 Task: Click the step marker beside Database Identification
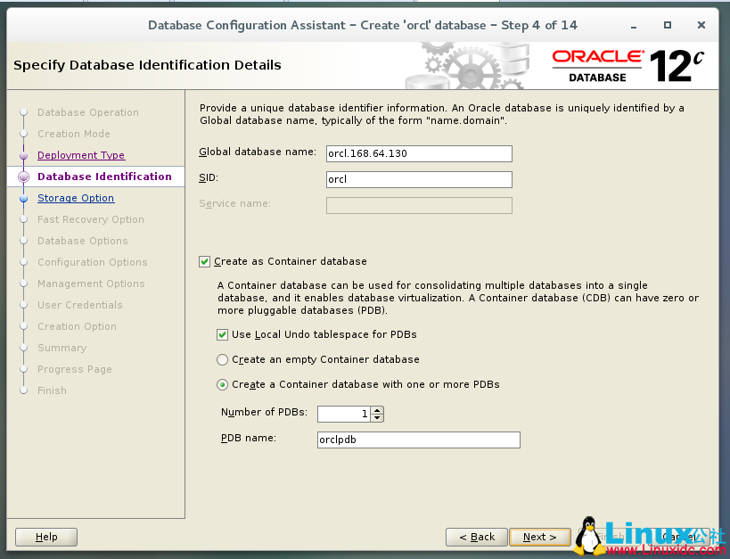tap(23, 177)
